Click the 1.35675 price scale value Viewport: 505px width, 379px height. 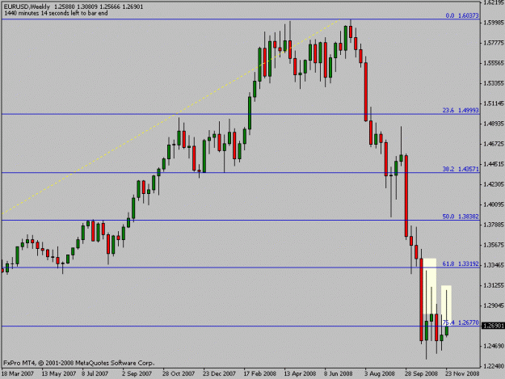point(494,245)
